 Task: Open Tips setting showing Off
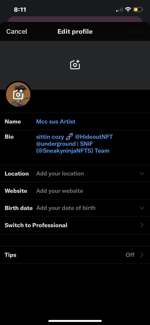pyautogui.click(x=130, y=255)
